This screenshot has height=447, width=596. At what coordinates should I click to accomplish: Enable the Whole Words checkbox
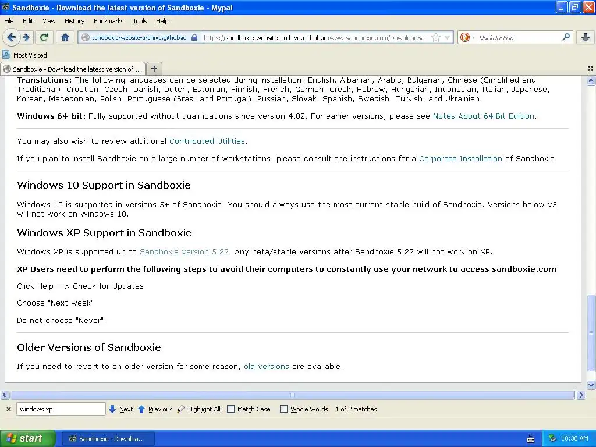pos(283,409)
